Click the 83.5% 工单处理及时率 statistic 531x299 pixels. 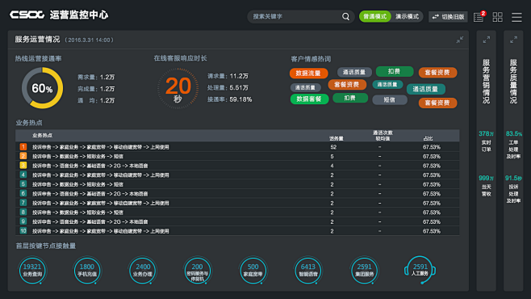(513, 145)
